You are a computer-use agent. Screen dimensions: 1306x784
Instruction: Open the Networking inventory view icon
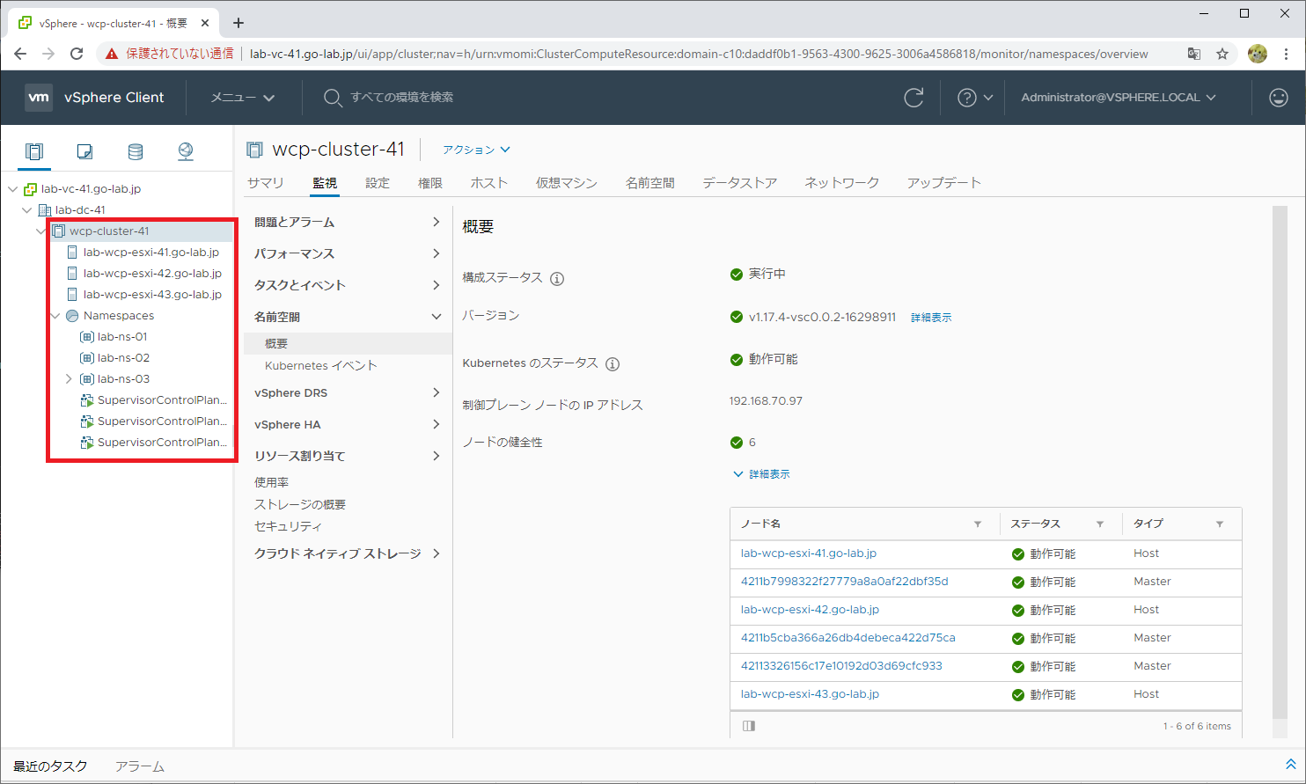click(x=186, y=151)
